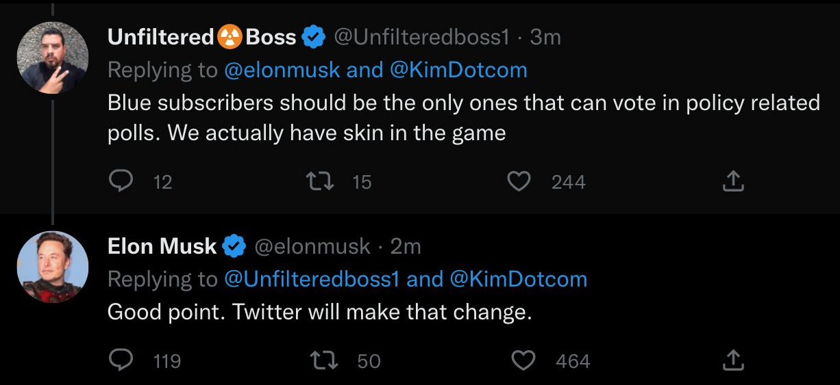The image size is (840, 385).
Task: Reply to Unfiltered Boss's tweet
Action: [x=121, y=181]
